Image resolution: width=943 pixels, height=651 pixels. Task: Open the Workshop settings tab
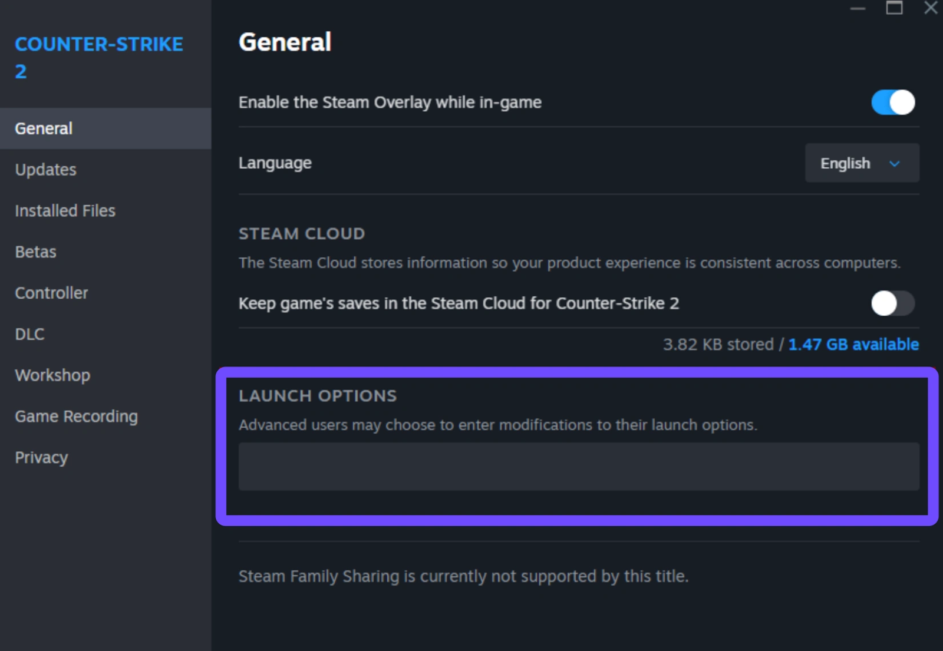click(53, 375)
